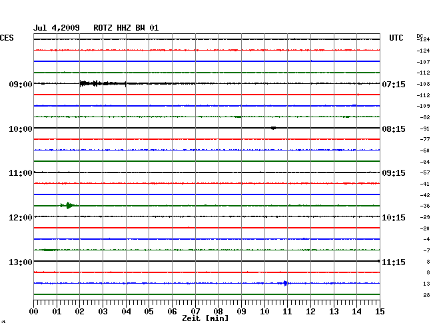Image resolution: width=433 pixels, height=329 pixels.
Task: Click minute 03 on the time axis
Action: [x=103, y=312]
